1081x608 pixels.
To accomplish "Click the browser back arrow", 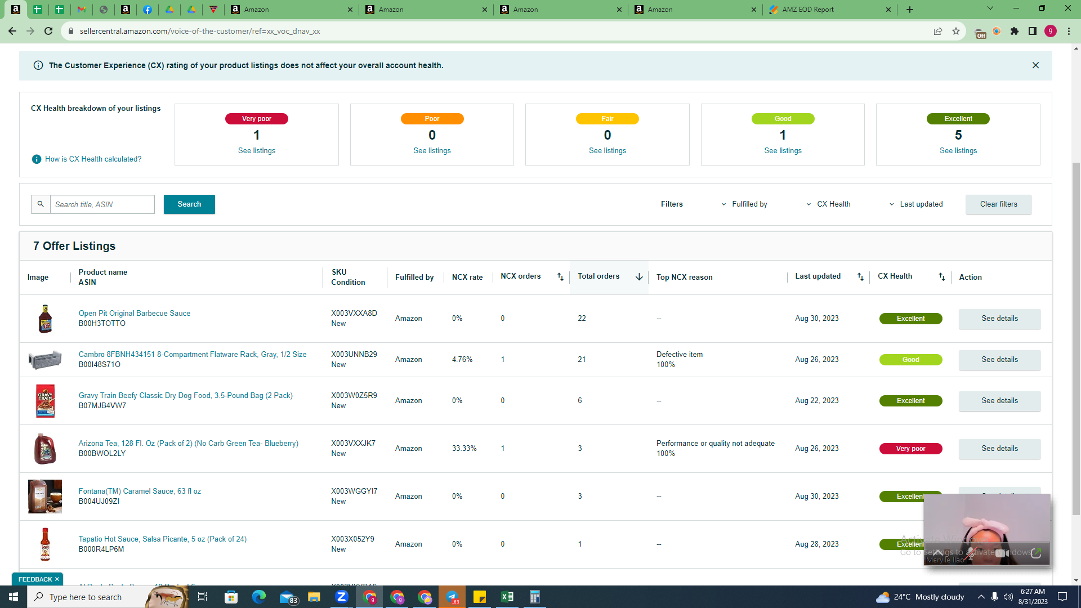I will point(12,31).
